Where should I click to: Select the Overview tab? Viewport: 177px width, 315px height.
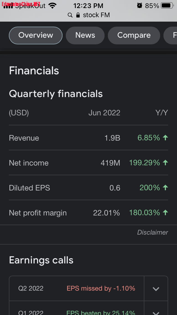(x=36, y=35)
